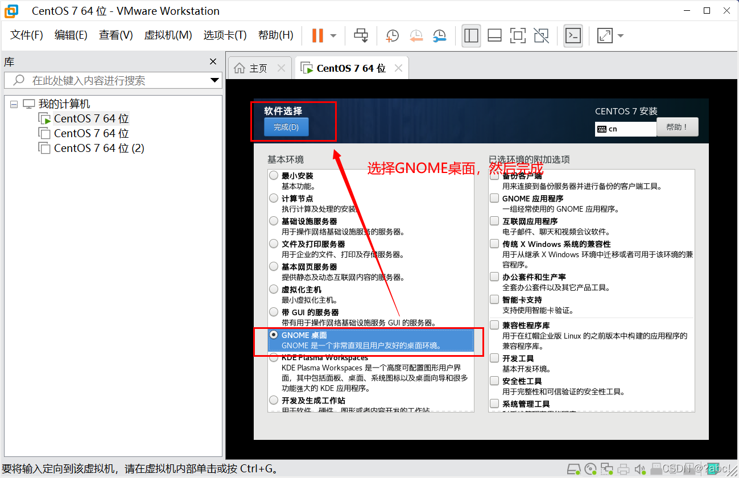Click the hard disk status bar icon

click(574, 469)
